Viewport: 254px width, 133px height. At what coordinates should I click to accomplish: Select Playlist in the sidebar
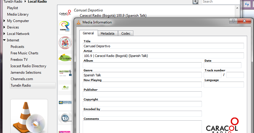(12, 8)
